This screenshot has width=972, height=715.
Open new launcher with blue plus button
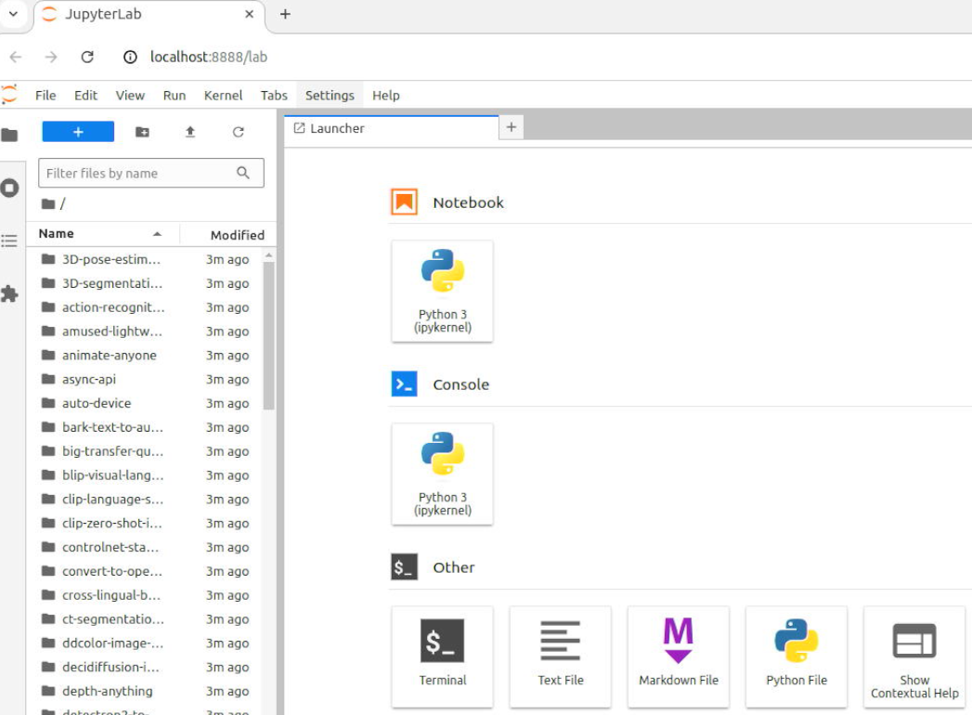click(78, 132)
